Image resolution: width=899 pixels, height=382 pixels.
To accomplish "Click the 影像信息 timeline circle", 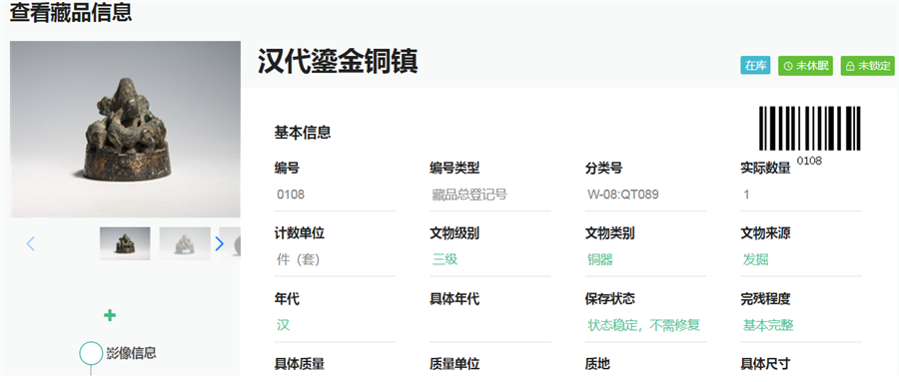I will (91, 353).
